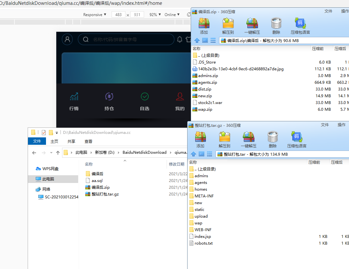Open 压缩包语言 tool in 编译后.zip window
The image size is (349, 269).
click(300, 26)
